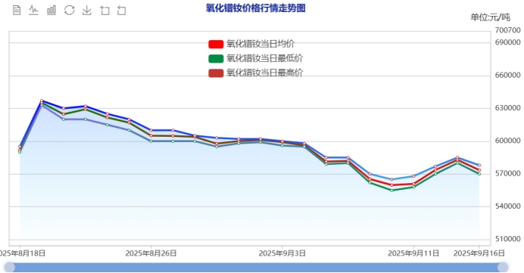Click the green lowest-price point above 2025年9月11日

click(413, 187)
